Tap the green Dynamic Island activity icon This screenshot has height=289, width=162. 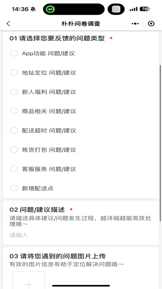coord(50,9)
